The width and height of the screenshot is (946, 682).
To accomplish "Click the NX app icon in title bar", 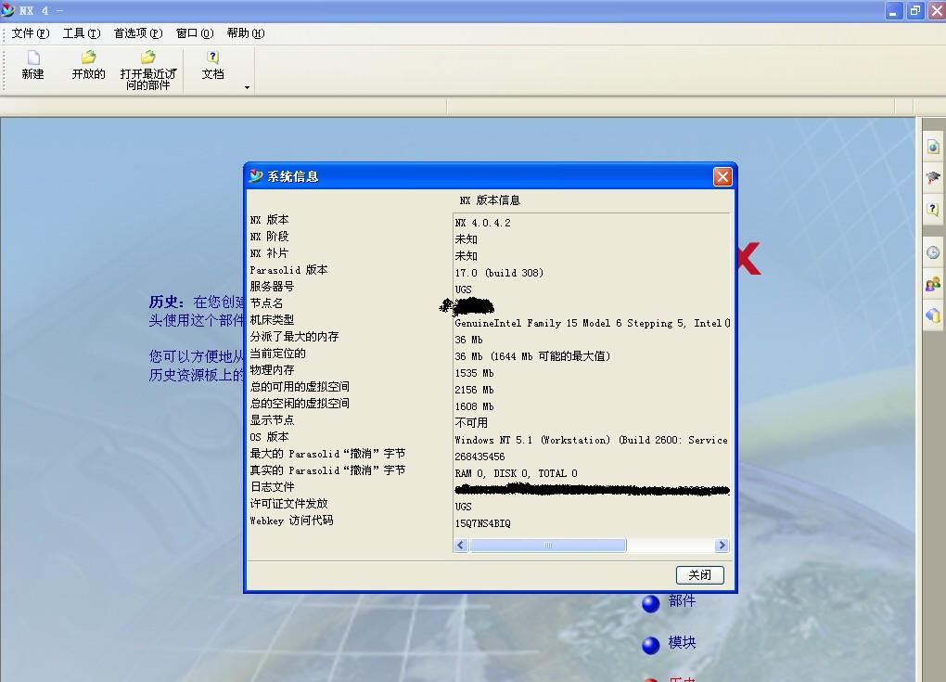I will pos(7,10).
